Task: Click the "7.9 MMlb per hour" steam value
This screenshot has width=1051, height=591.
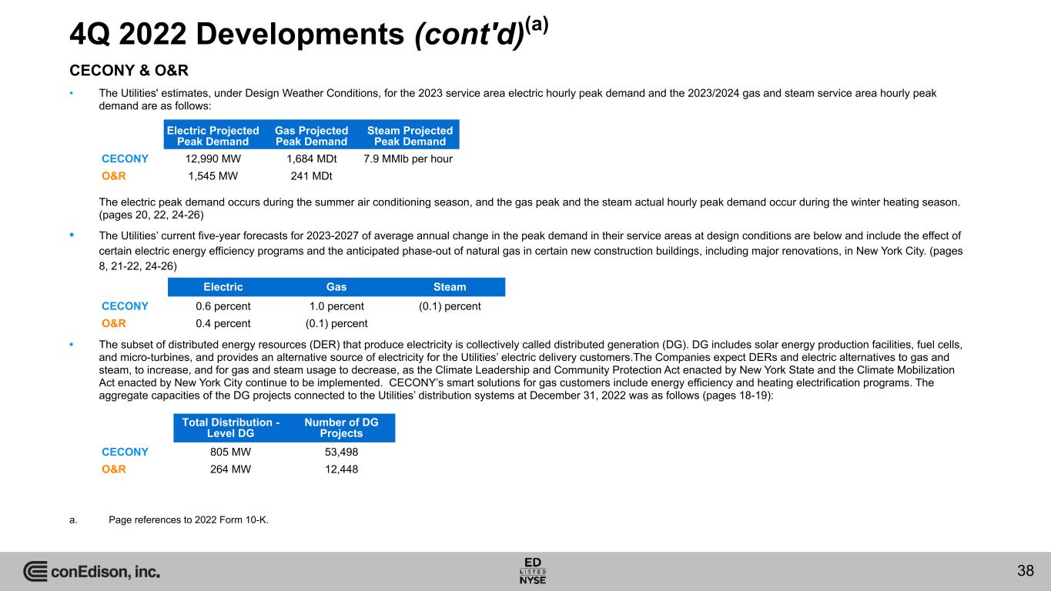Action: click(x=408, y=159)
